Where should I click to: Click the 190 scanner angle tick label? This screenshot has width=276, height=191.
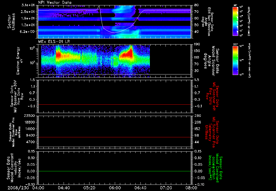pos(198,44)
